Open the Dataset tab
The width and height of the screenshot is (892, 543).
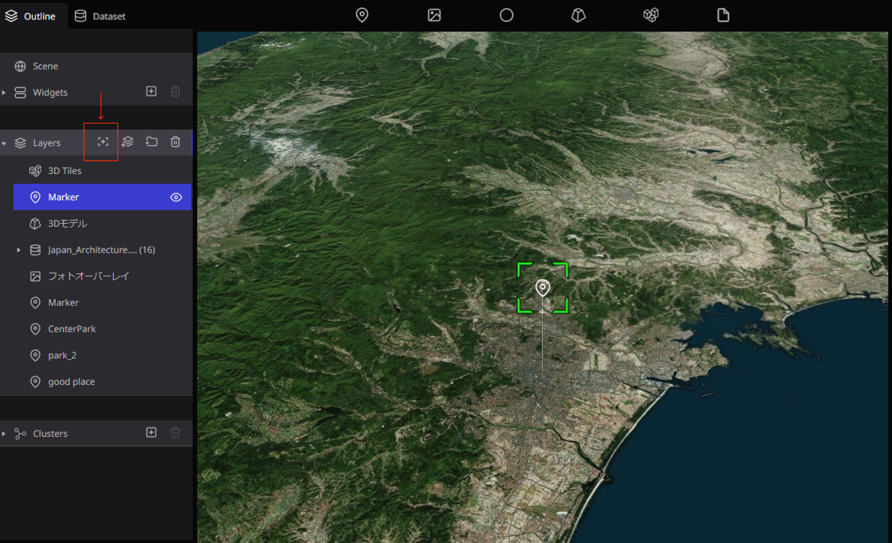point(100,16)
